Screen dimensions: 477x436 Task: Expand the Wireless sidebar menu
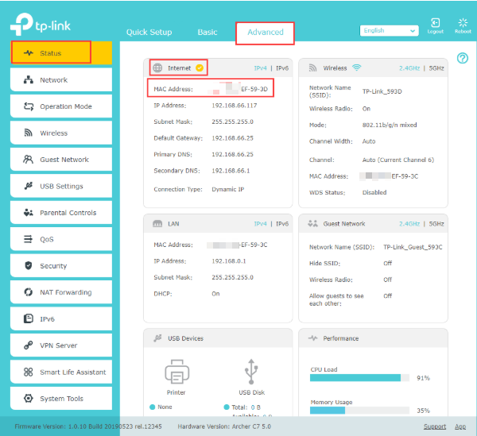61,133
